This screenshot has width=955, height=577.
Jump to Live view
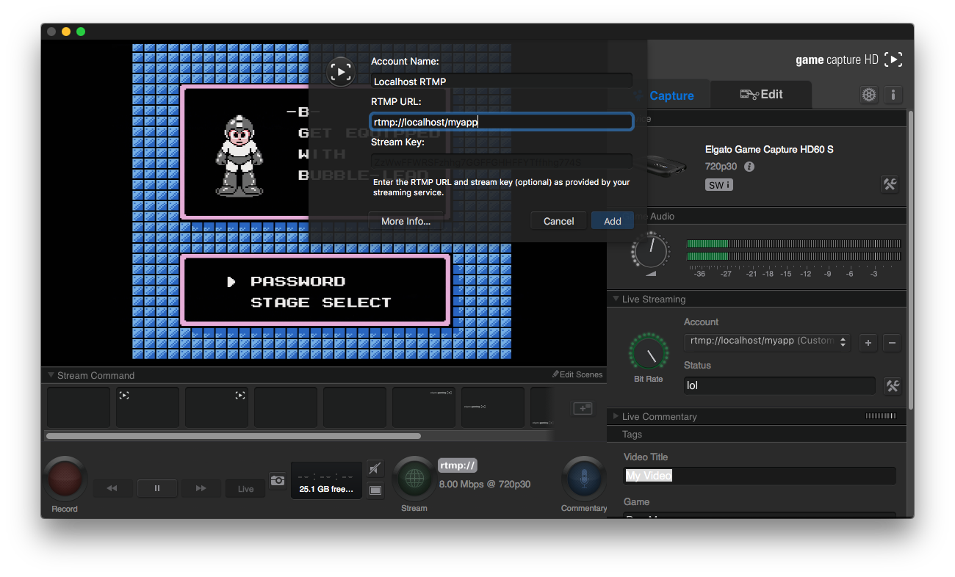[246, 488]
